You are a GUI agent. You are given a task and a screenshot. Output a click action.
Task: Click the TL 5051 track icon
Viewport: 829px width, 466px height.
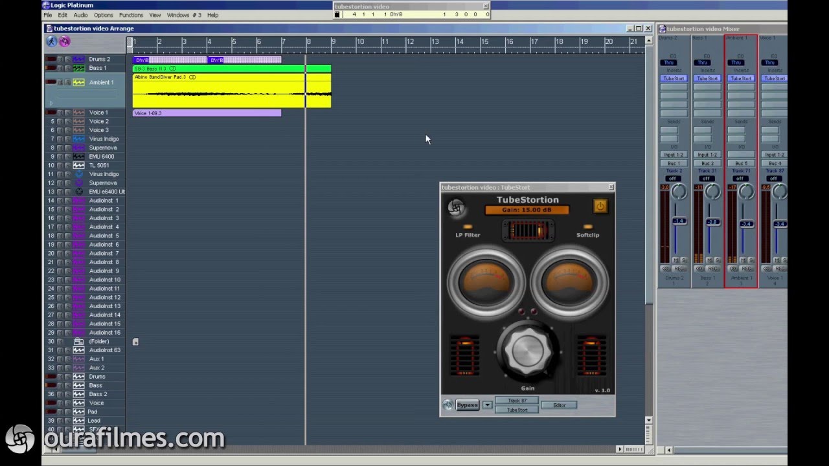coord(78,165)
